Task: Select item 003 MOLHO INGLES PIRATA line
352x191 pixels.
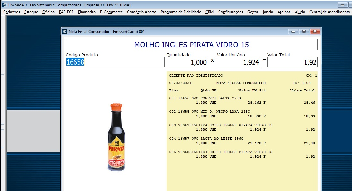Action: tap(221, 125)
